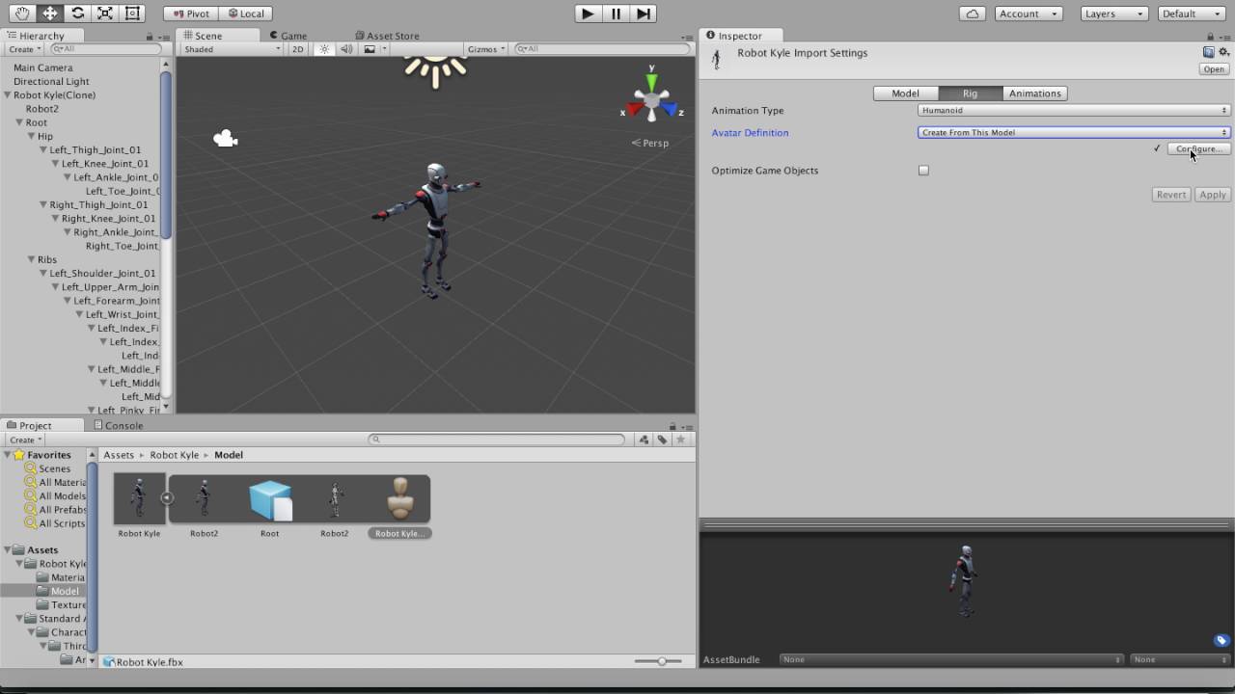The image size is (1235, 694).
Task: Open the Avatar Definition dropdown
Action: tap(1073, 132)
